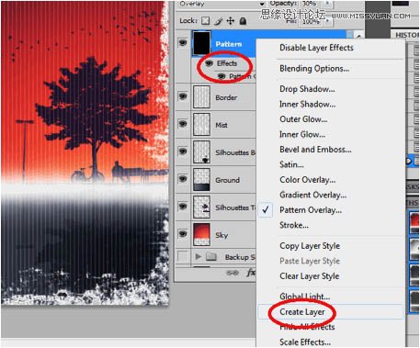Click the Fill value field
Image resolution: width=420 pixels, height=348 pixels.
tap(311, 21)
